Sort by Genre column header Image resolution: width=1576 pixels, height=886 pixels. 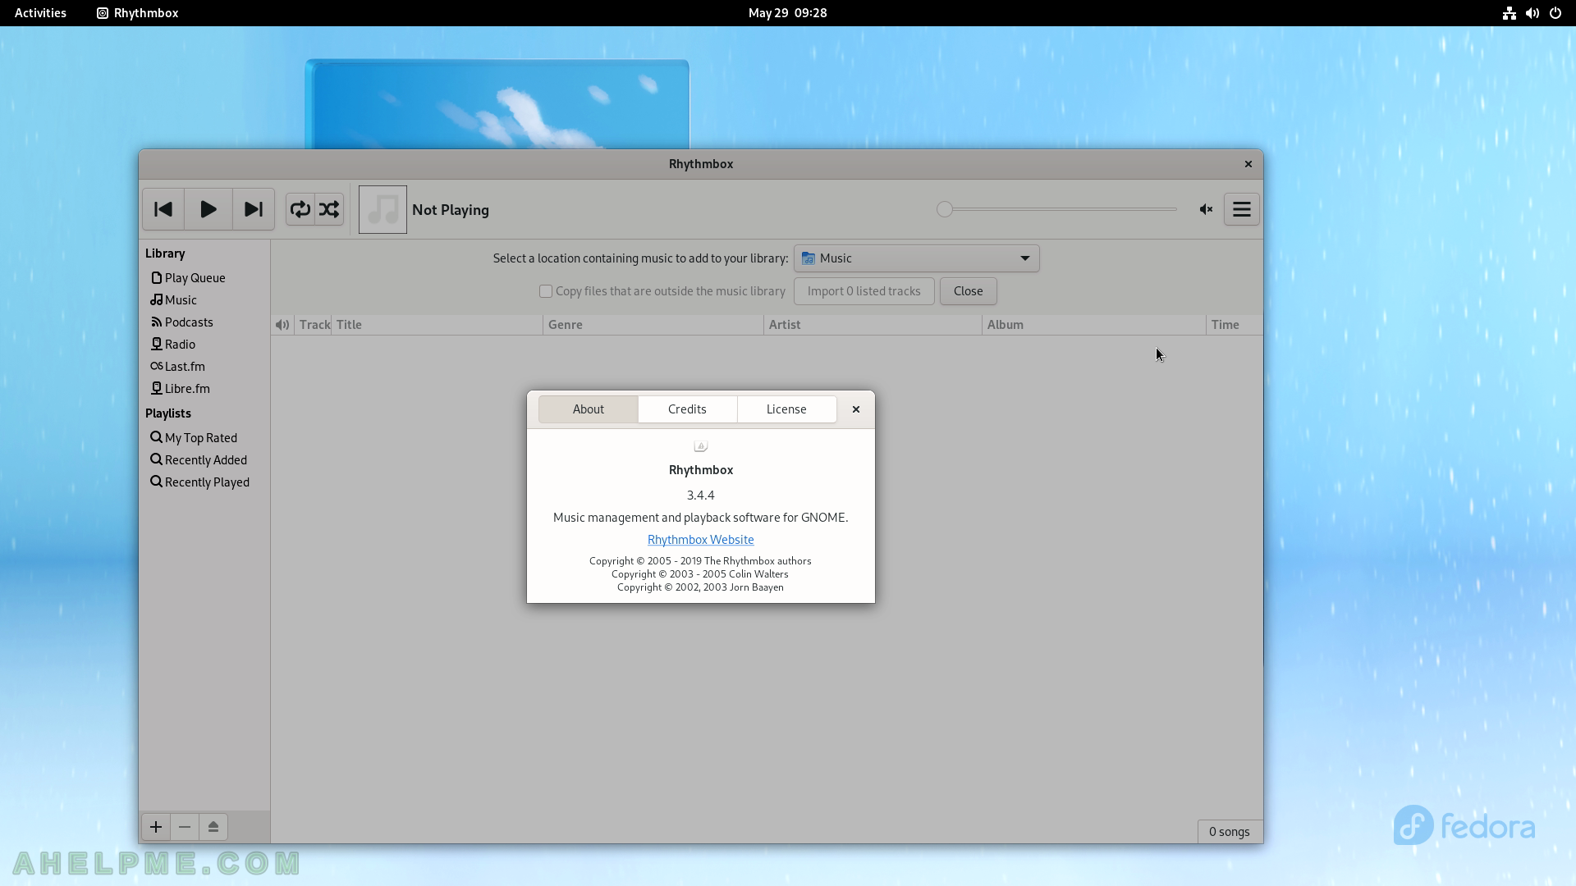pyautogui.click(x=653, y=325)
